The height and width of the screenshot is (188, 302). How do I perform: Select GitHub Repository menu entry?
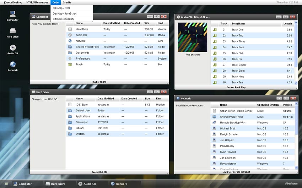coord(63,19)
